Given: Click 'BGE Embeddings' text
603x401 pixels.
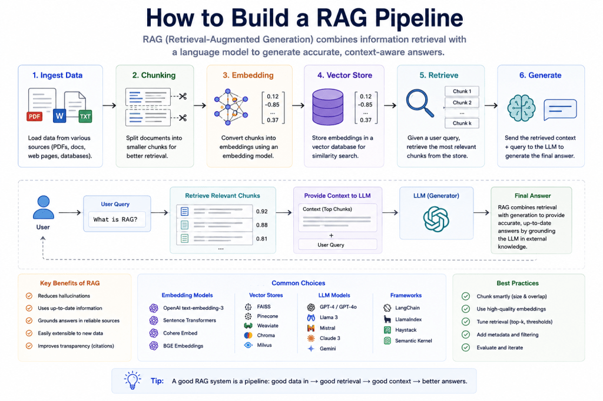Looking at the screenshot, I should click(x=183, y=346).
